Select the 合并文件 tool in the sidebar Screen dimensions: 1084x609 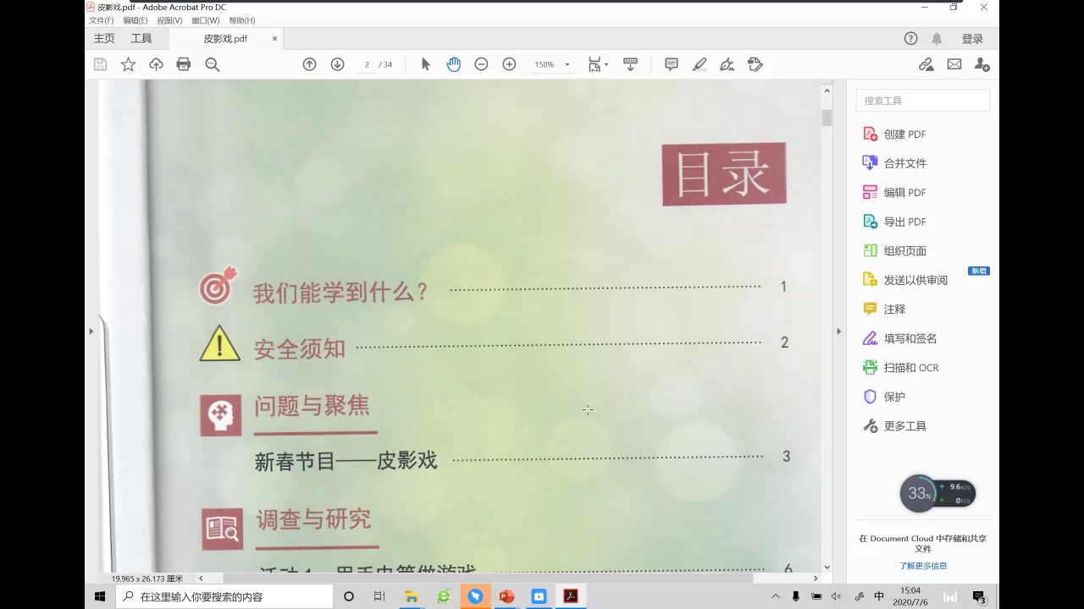(904, 162)
